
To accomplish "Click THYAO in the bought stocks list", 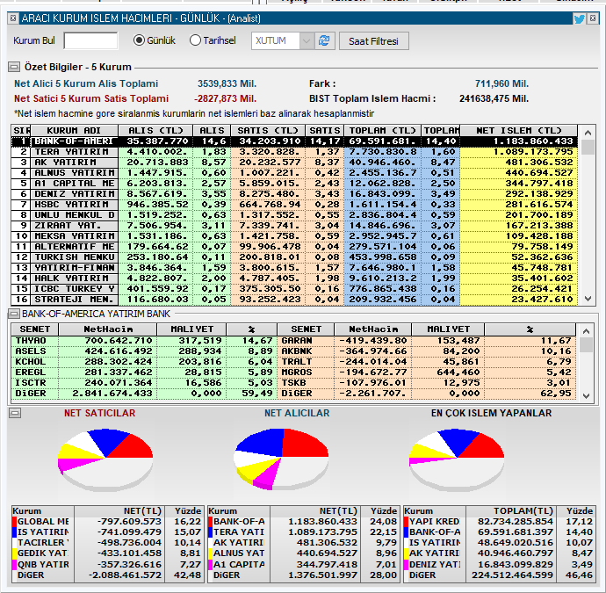I will coord(31,341).
